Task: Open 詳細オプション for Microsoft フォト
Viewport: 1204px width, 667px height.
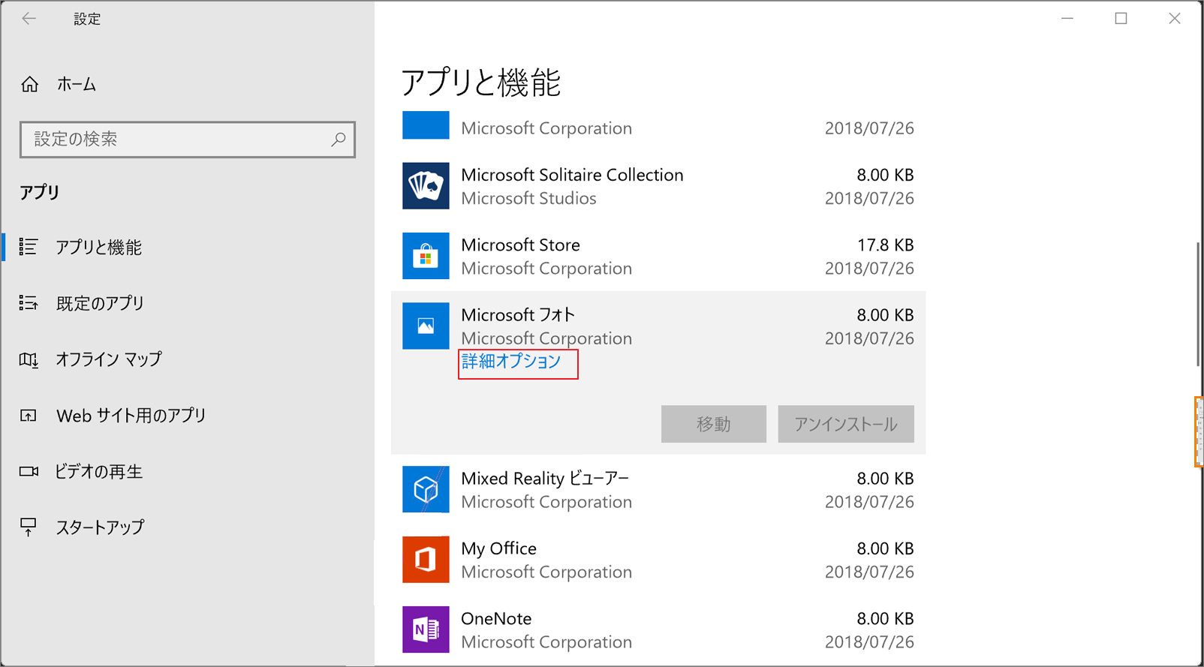Action: 511,362
